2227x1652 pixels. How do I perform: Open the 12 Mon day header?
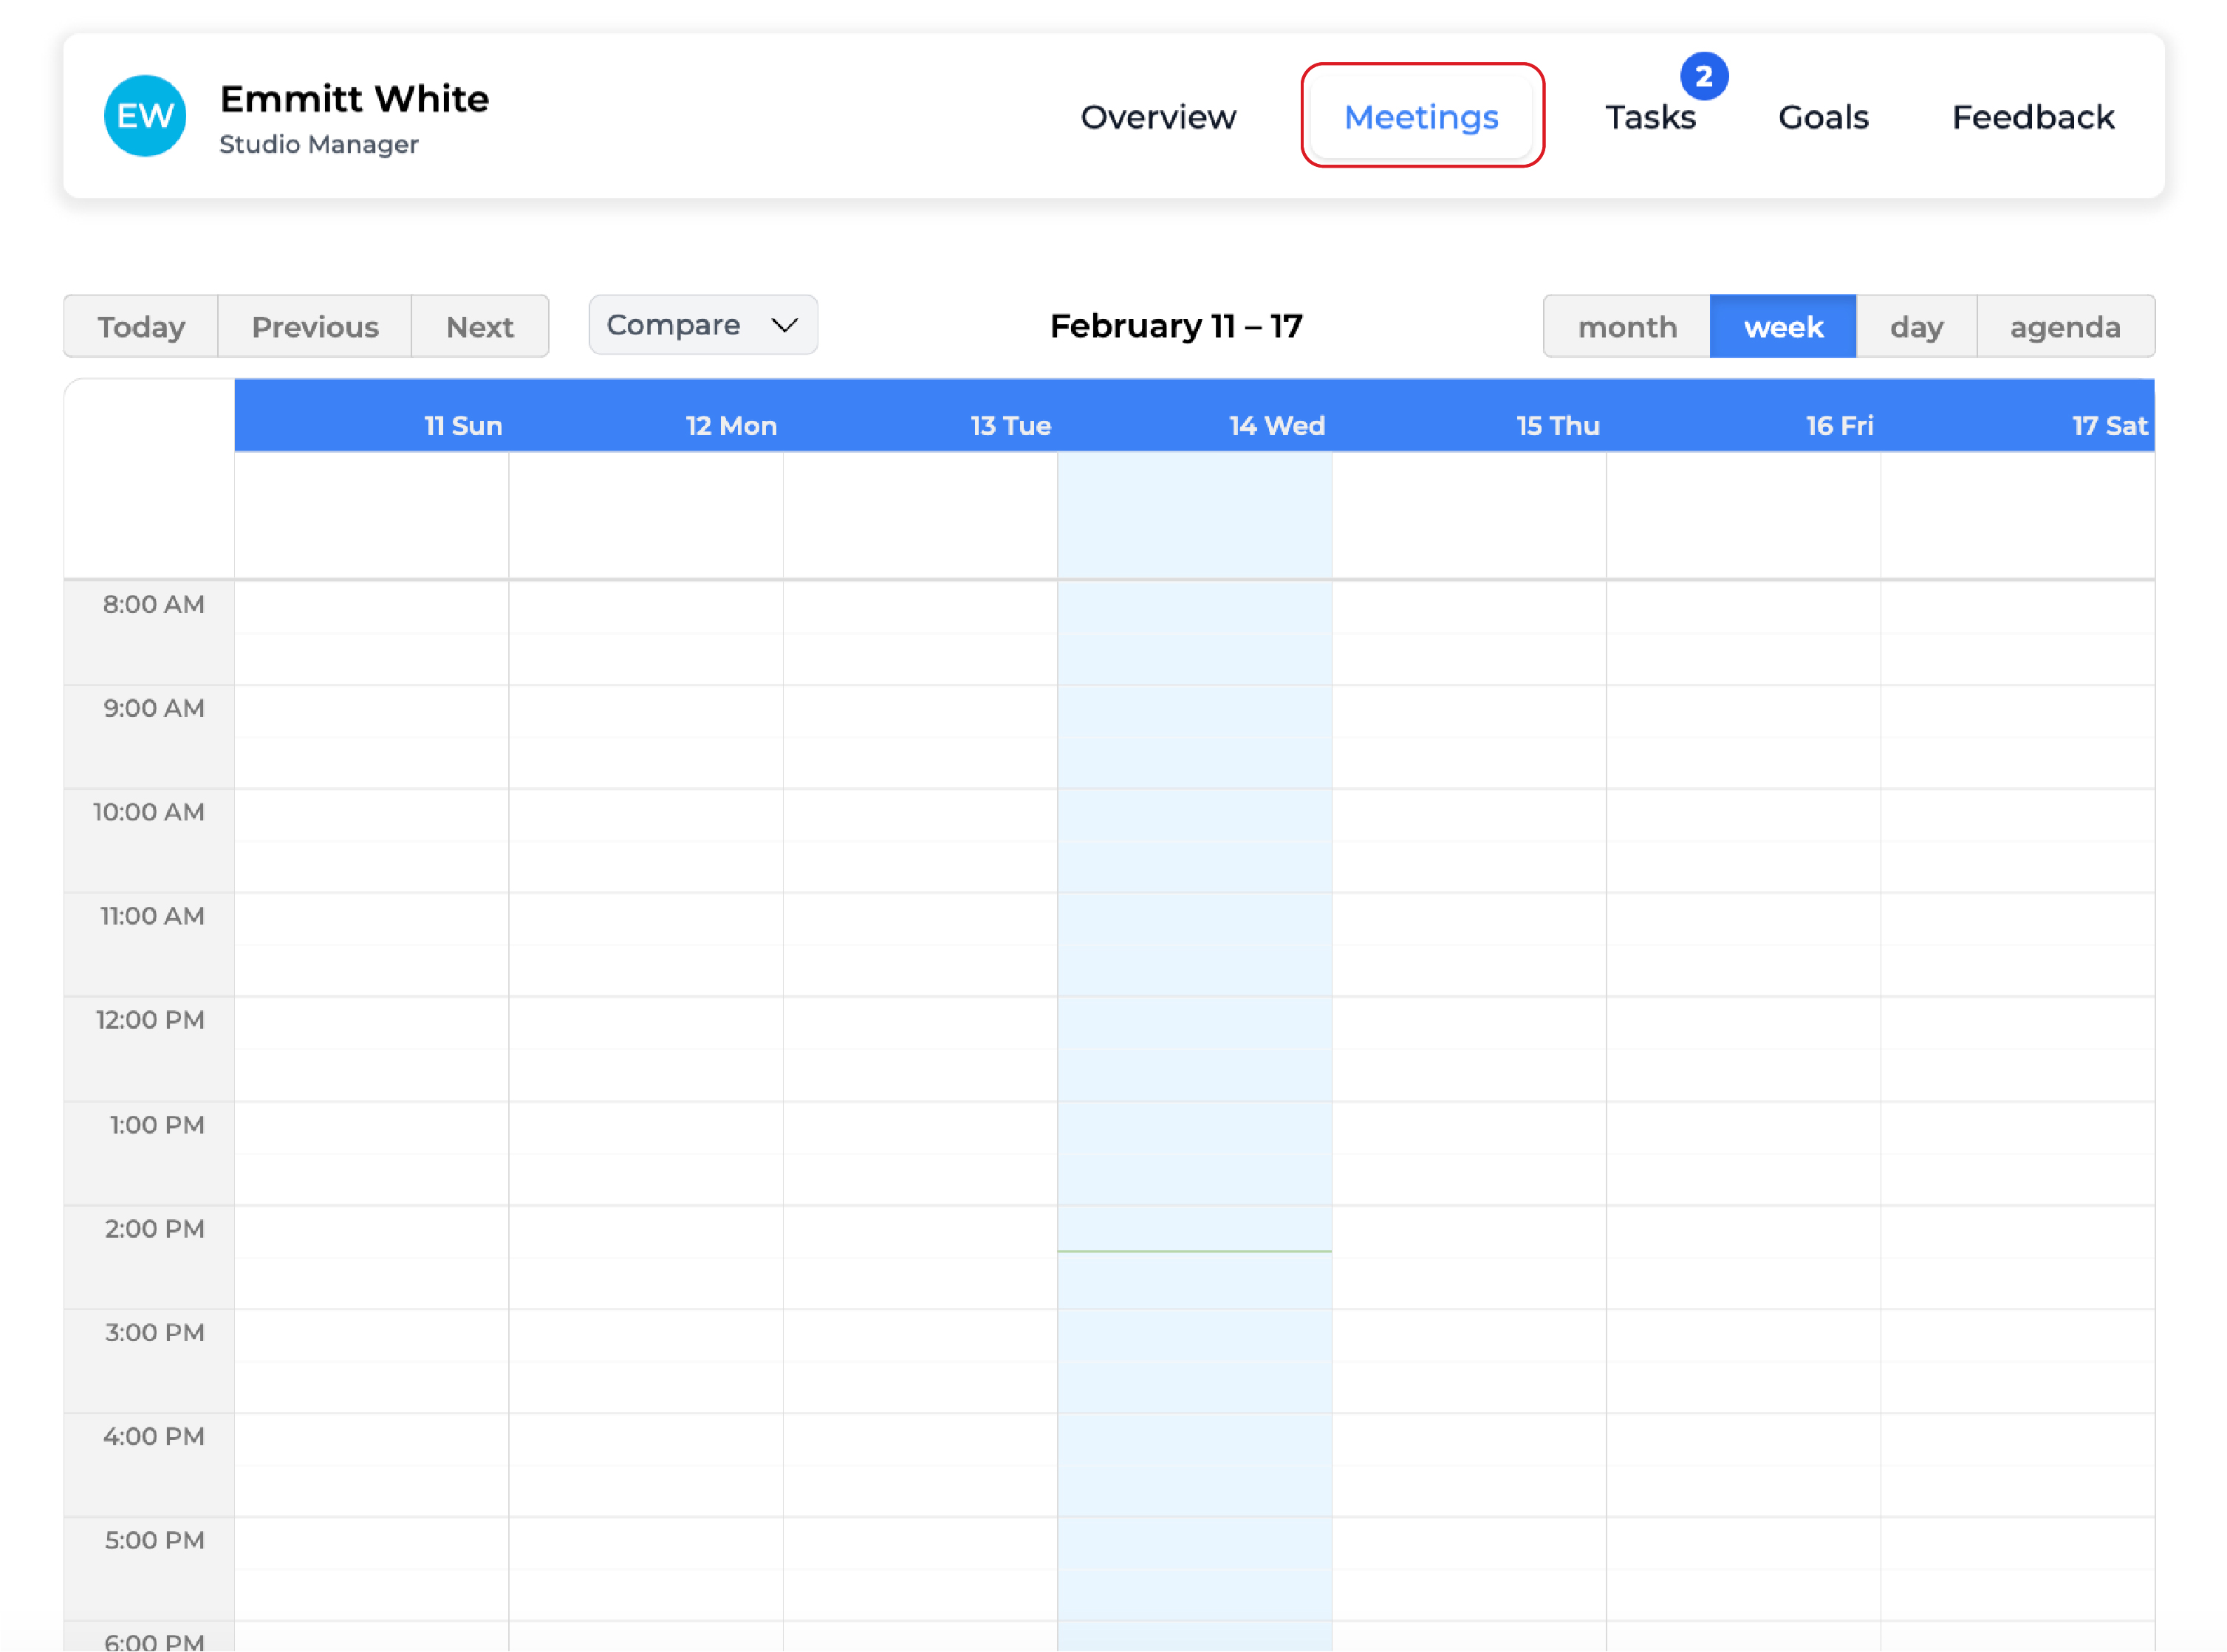(x=731, y=426)
